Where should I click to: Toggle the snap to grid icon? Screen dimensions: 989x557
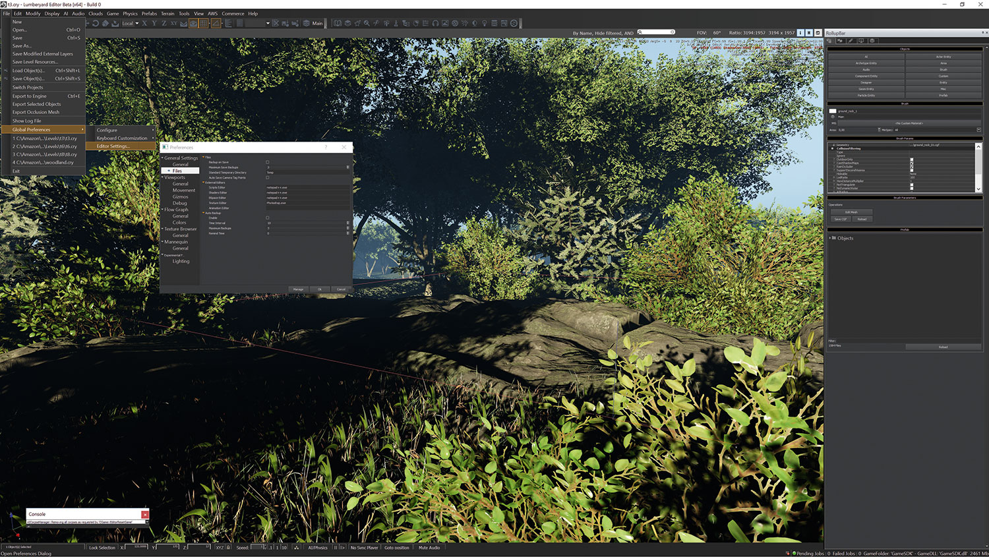[x=204, y=23]
